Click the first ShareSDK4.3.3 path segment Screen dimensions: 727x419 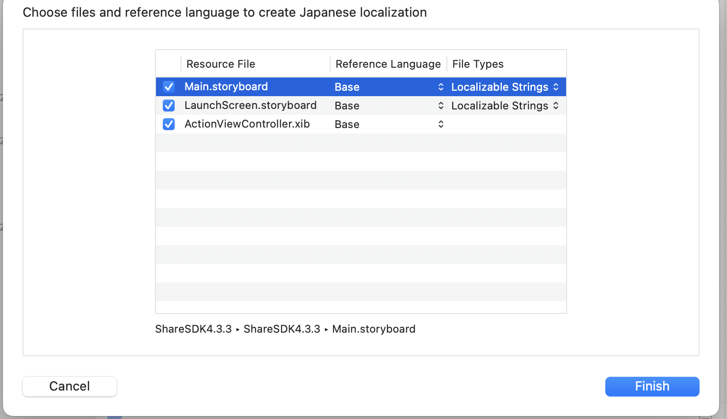[193, 329]
